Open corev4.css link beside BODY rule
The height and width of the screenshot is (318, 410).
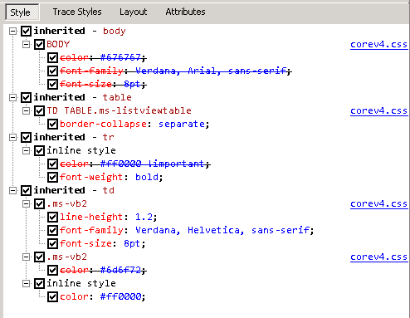pyautogui.click(x=378, y=44)
